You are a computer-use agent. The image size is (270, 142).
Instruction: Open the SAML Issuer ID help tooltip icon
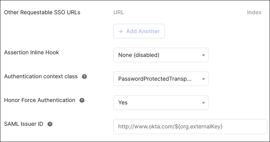50,124
